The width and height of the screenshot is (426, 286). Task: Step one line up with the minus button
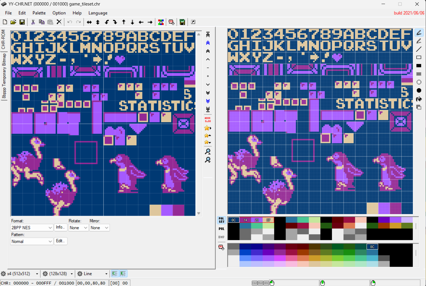click(x=208, y=68)
